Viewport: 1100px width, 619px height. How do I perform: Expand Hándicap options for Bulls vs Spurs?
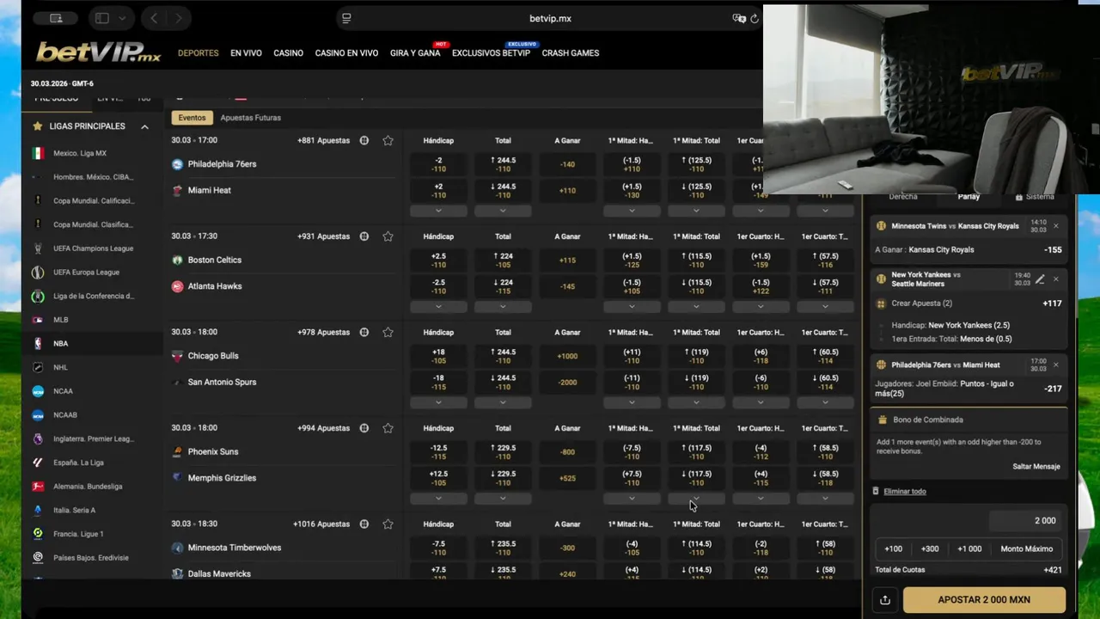click(x=438, y=402)
